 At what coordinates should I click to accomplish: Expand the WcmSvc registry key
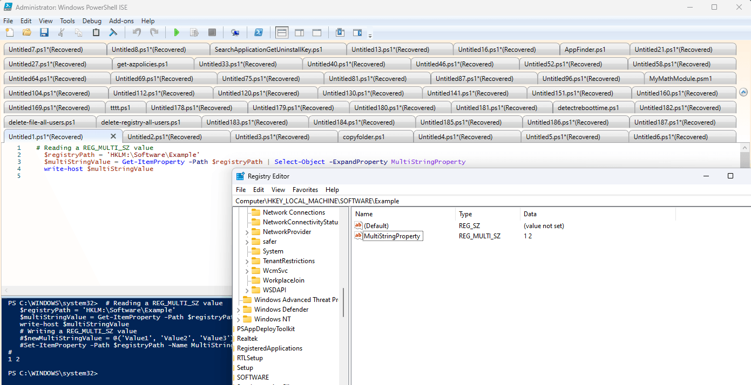(x=247, y=271)
